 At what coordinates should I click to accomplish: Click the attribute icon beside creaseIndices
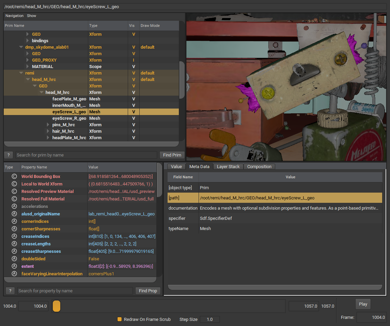(14, 236)
